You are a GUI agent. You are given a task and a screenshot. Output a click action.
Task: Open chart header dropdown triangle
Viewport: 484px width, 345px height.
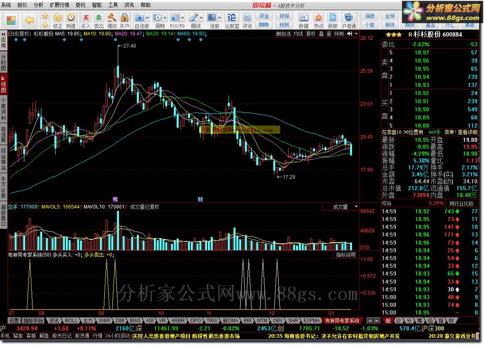click(x=356, y=34)
